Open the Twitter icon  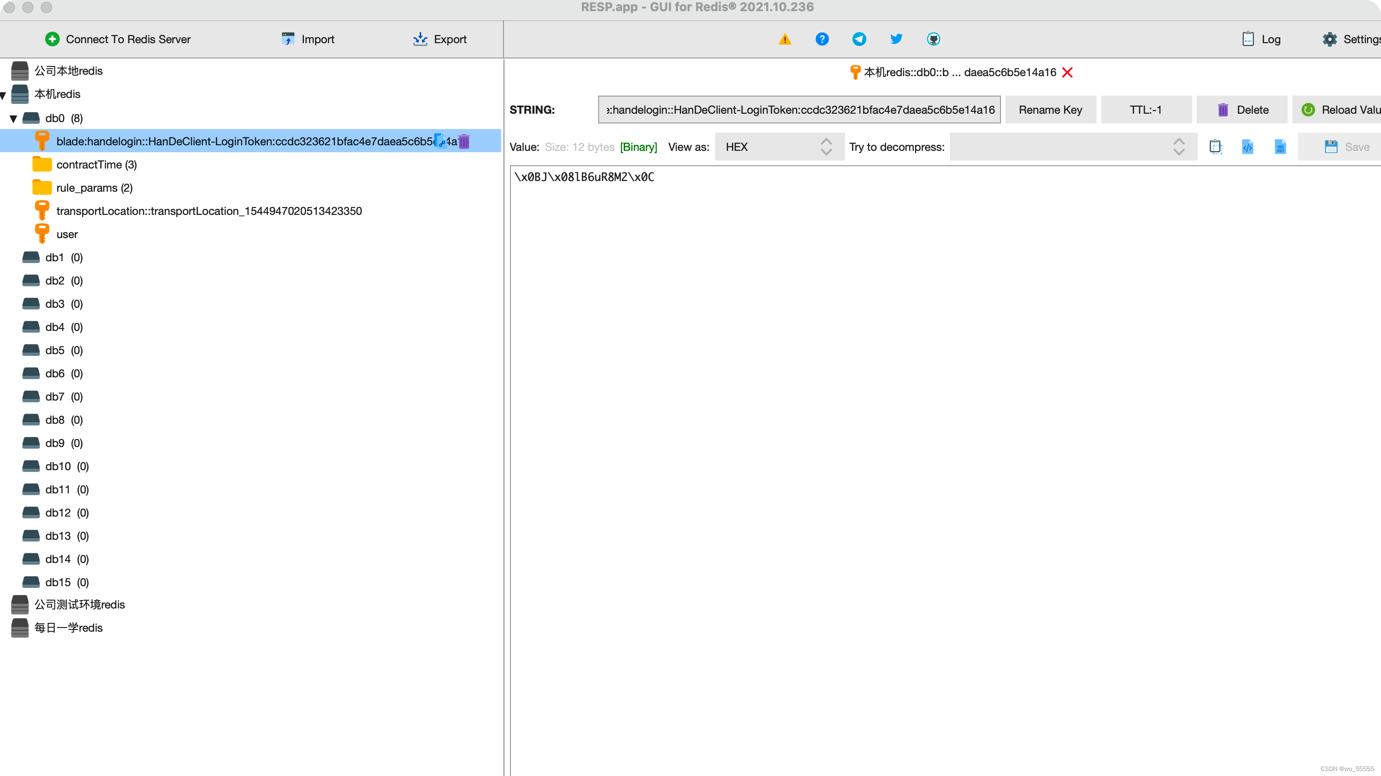(896, 39)
